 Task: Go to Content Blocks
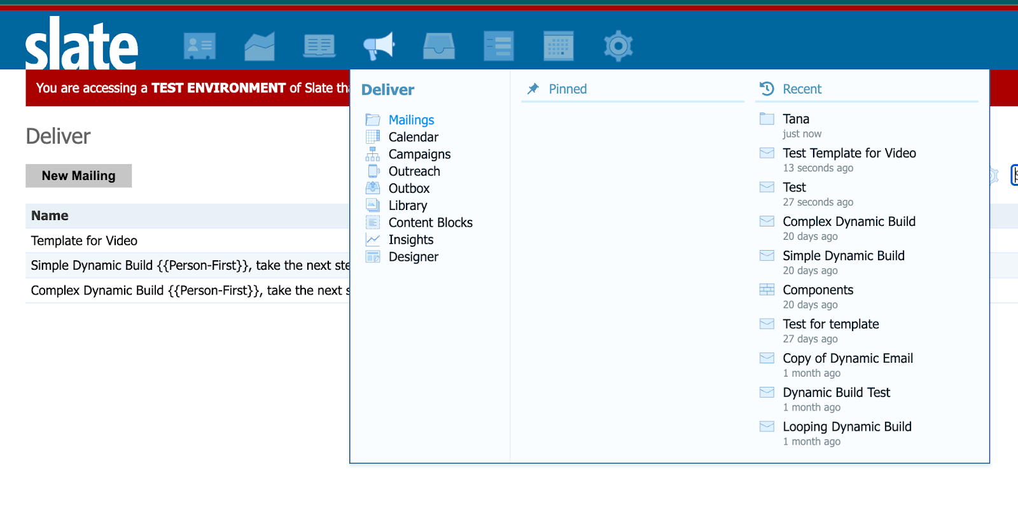pos(430,223)
